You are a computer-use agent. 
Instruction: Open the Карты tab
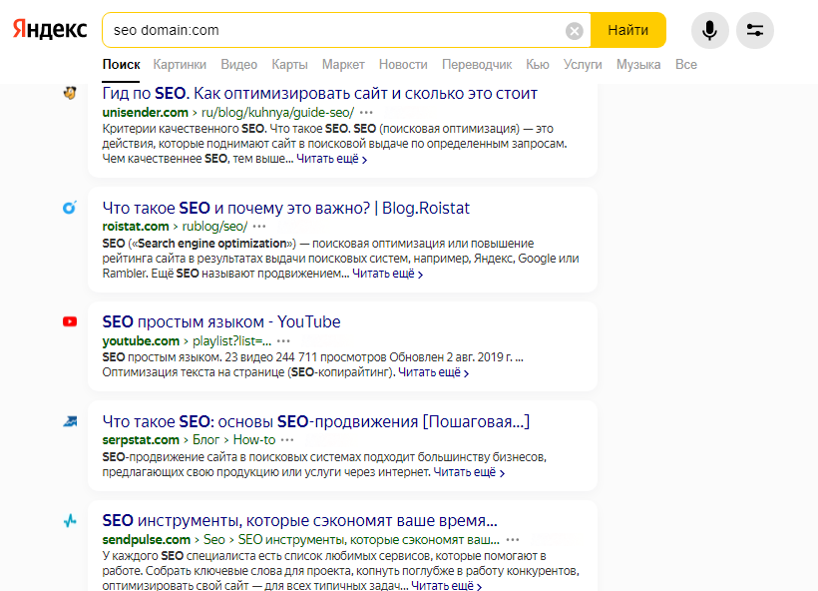[289, 64]
